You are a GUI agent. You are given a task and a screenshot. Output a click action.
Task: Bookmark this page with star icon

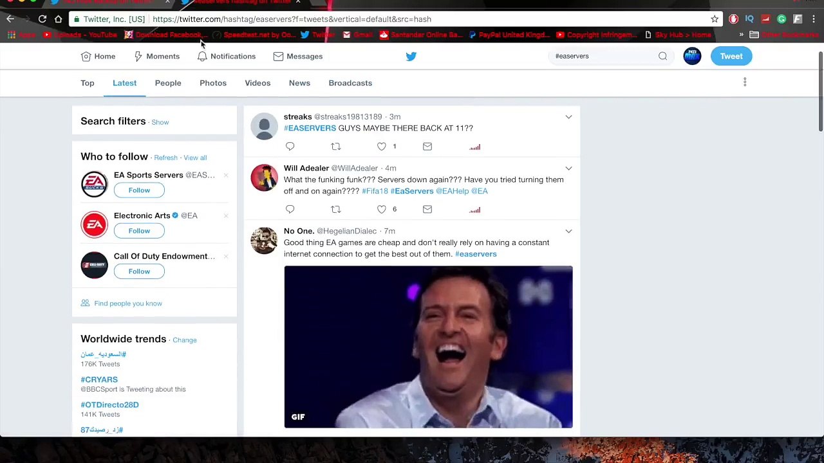pos(715,19)
